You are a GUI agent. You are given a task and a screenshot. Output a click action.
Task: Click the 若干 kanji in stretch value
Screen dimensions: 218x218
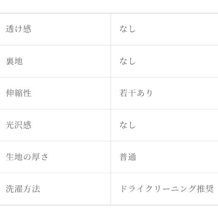pyautogui.click(x=128, y=93)
